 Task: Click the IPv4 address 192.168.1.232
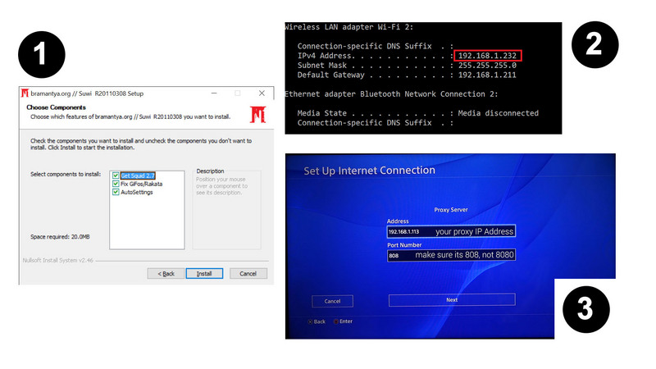click(x=487, y=56)
